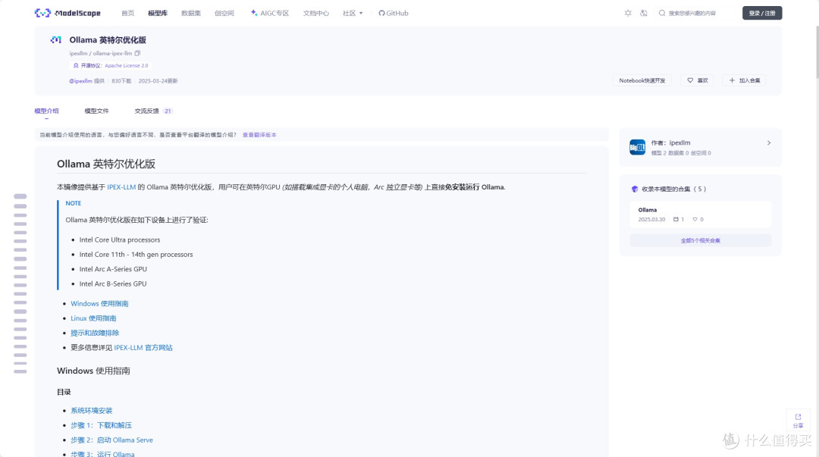
Task: Open the Windows 使用指南 link
Action: 99,303
